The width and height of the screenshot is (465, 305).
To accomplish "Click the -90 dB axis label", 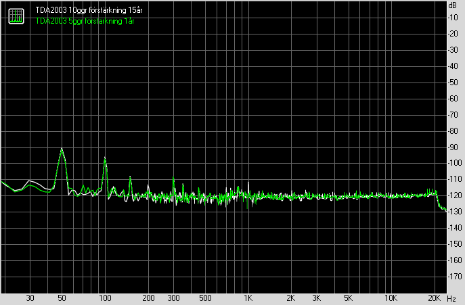I will tap(453, 147).
